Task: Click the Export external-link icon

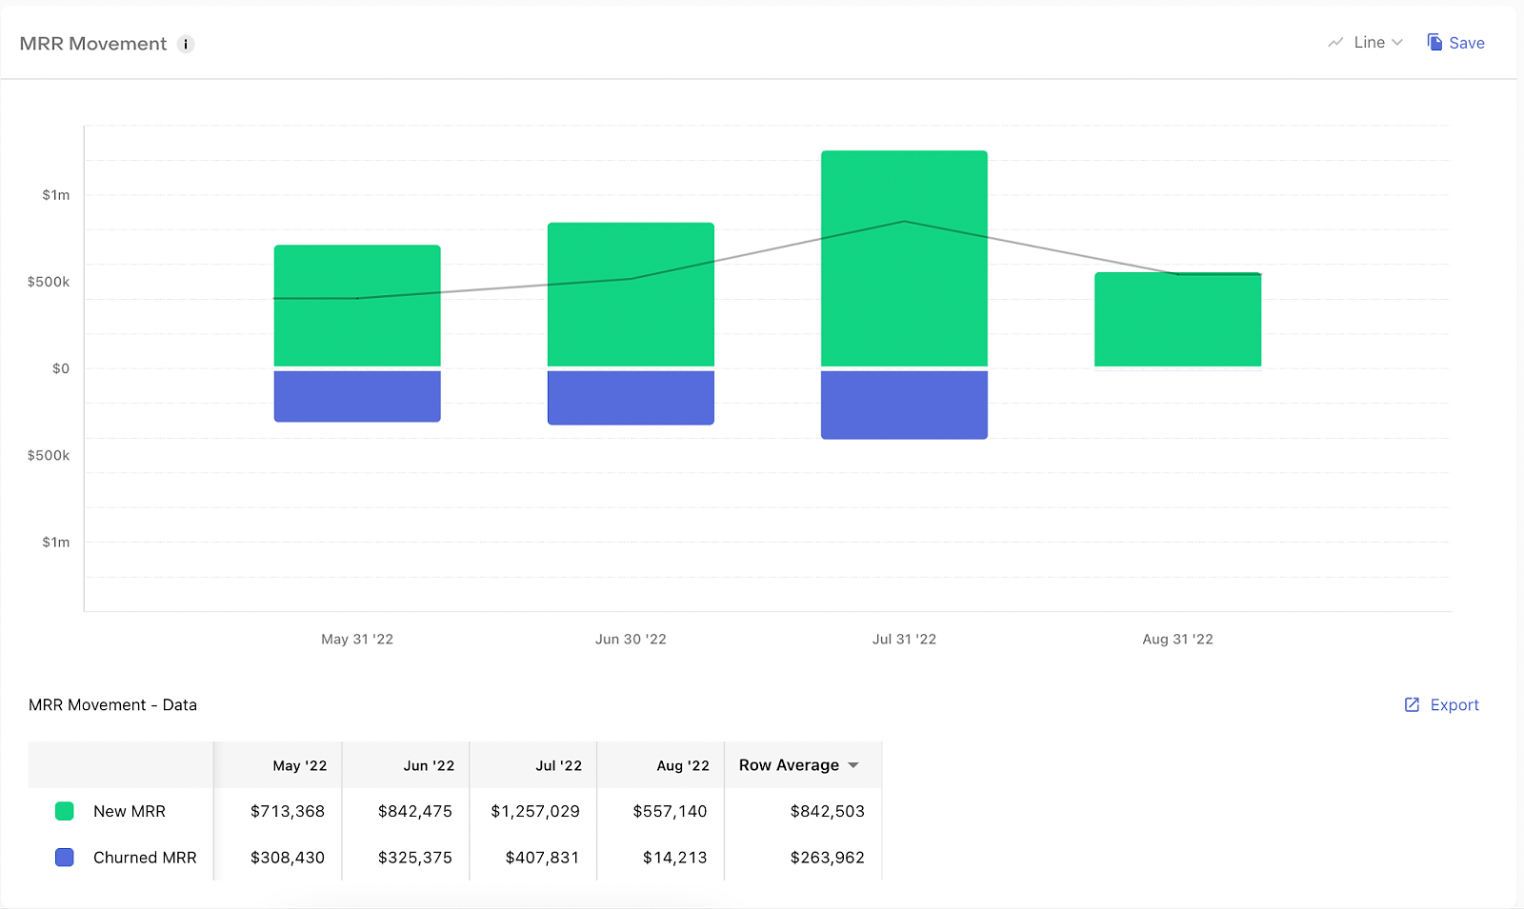Action: tap(1412, 704)
